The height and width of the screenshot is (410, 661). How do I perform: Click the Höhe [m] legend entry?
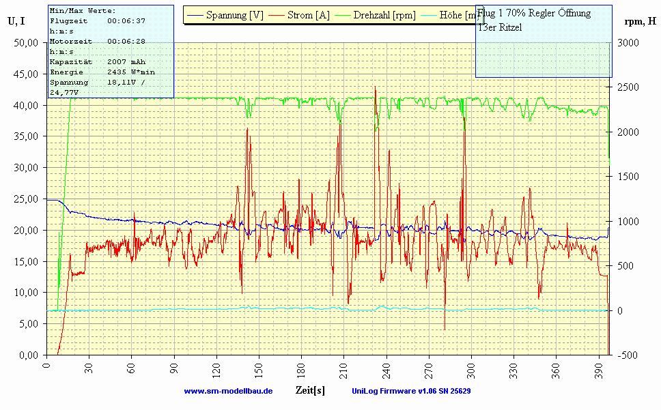coord(458,15)
